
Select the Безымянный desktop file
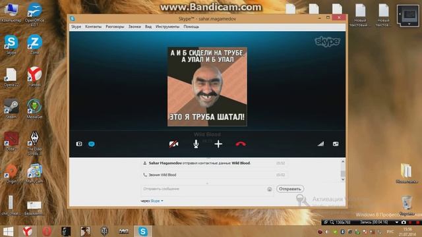pyautogui.click(x=34, y=208)
